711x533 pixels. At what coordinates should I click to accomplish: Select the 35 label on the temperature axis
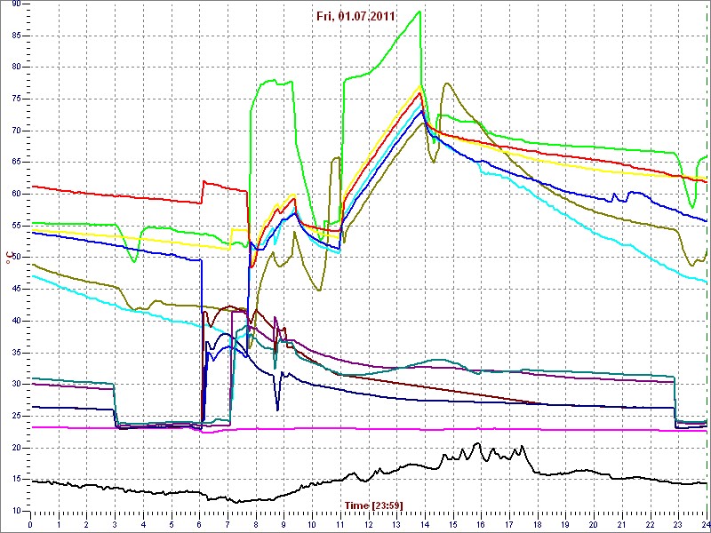coord(16,353)
